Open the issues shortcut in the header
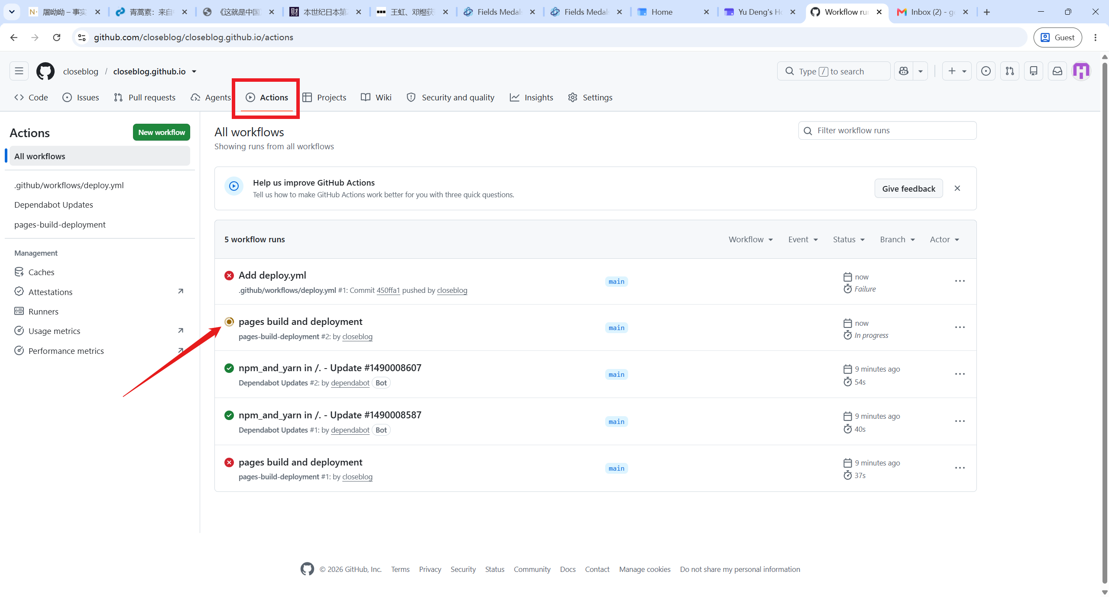Screen dimensions: 1109x597 point(986,71)
